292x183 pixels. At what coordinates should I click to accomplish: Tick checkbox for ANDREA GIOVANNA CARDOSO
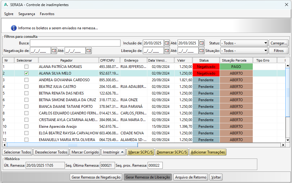pos(27,80)
